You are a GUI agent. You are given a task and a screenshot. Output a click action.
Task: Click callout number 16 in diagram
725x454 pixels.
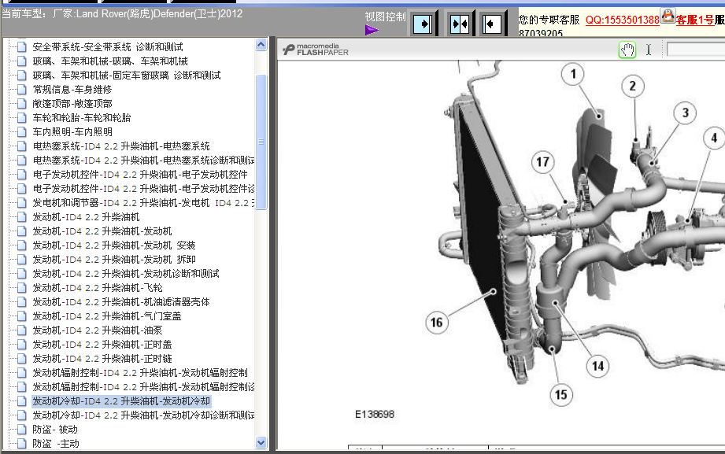436,323
